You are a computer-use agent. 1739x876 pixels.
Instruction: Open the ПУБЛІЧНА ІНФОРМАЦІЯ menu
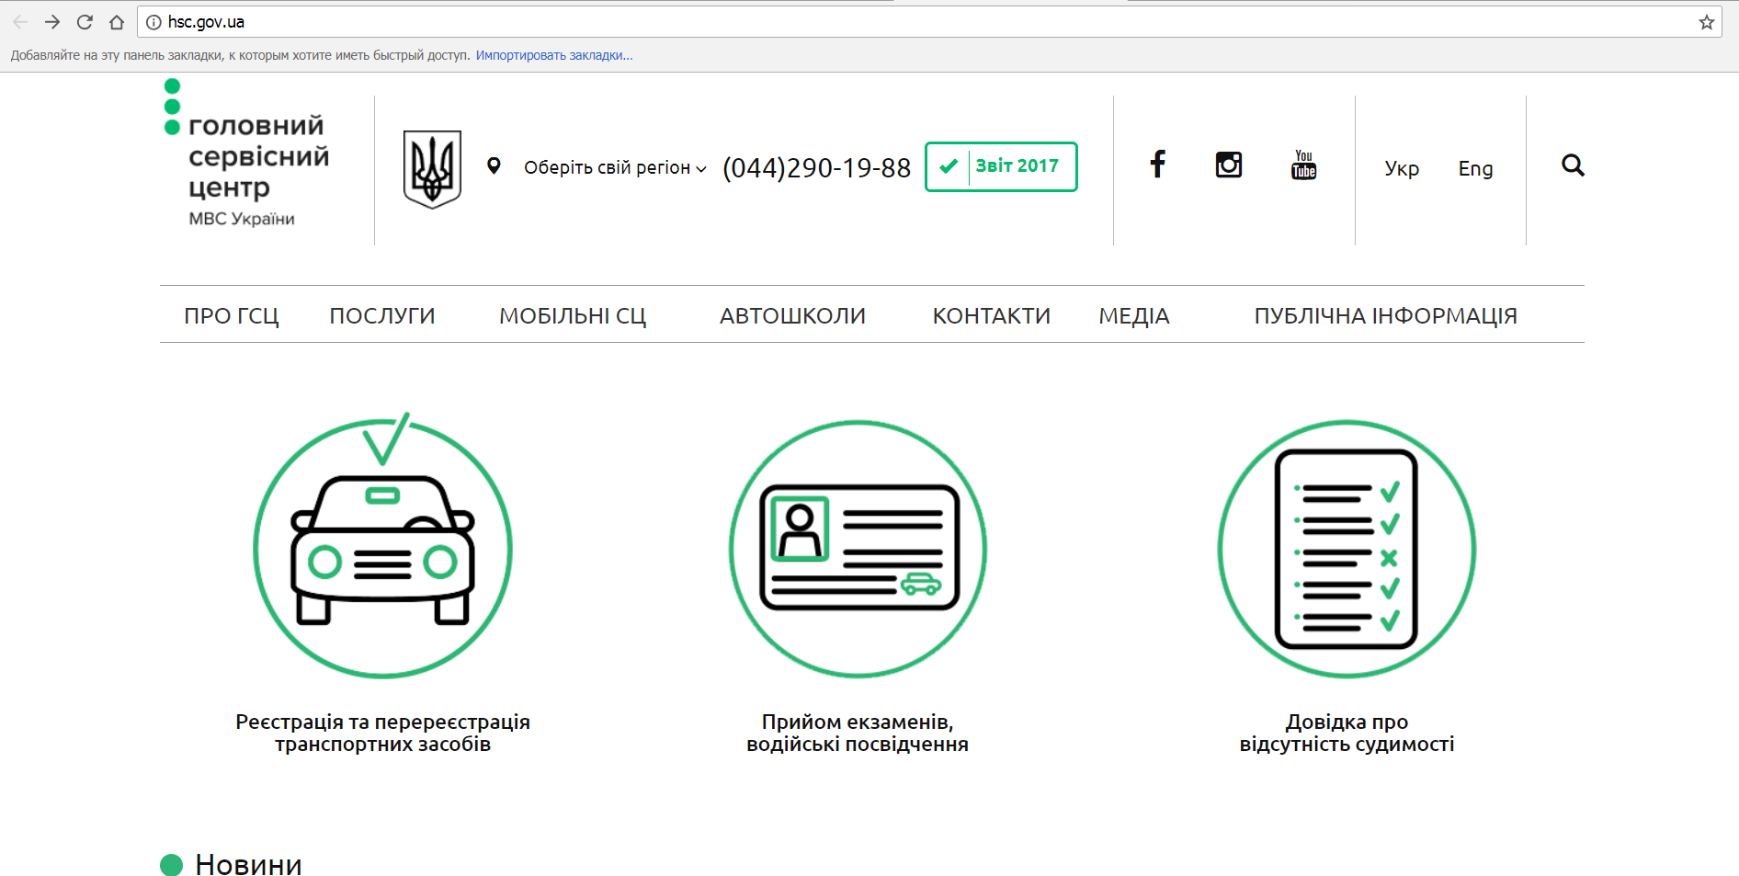(x=1385, y=315)
